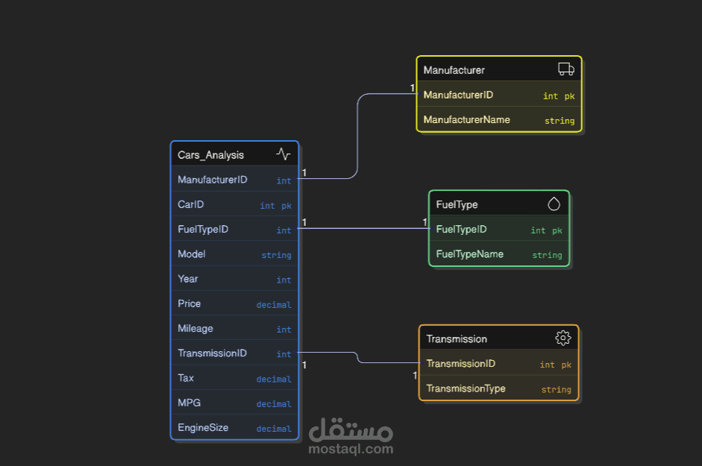Image resolution: width=702 pixels, height=466 pixels.
Task: Click the droplet icon on FuelType table
Action: coord(554,203)
